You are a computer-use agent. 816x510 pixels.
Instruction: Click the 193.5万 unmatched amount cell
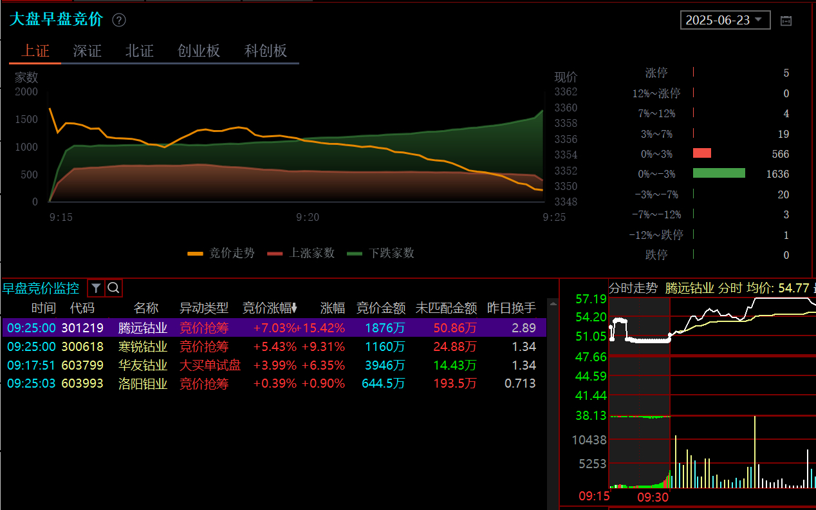455,384
